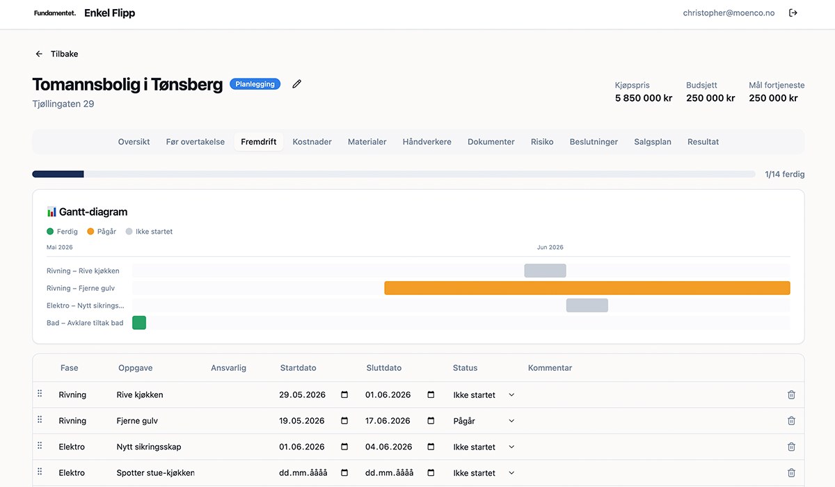835x487 pixels.
Task: Open calendar picker for Fjerne gulv end date
Action: click(x=431, y=421)
